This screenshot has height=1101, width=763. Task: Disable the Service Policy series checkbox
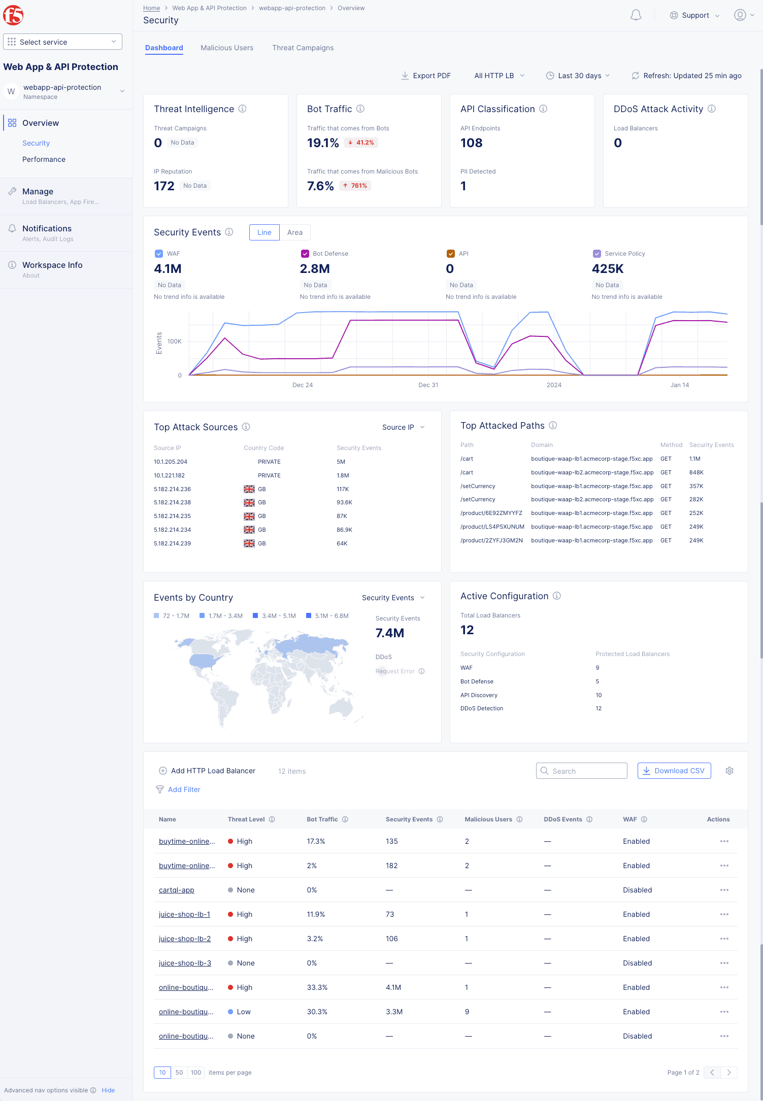[597, 254]
